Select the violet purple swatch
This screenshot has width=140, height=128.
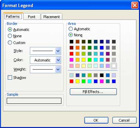108,54
